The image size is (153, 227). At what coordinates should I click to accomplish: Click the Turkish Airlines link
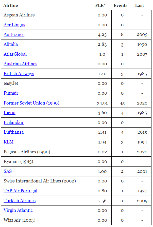click(x=20, y=201)
